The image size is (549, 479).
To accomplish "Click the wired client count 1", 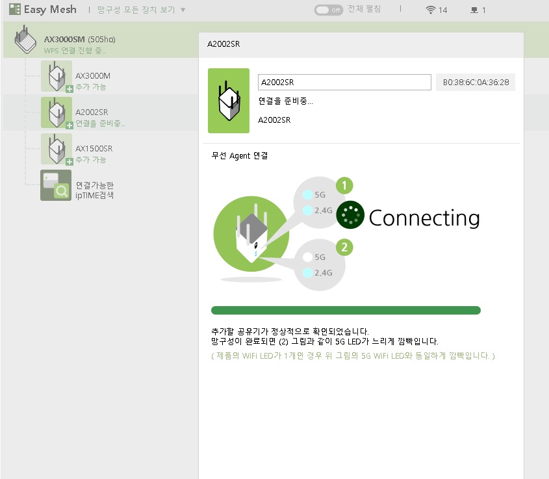I will 484,10.
